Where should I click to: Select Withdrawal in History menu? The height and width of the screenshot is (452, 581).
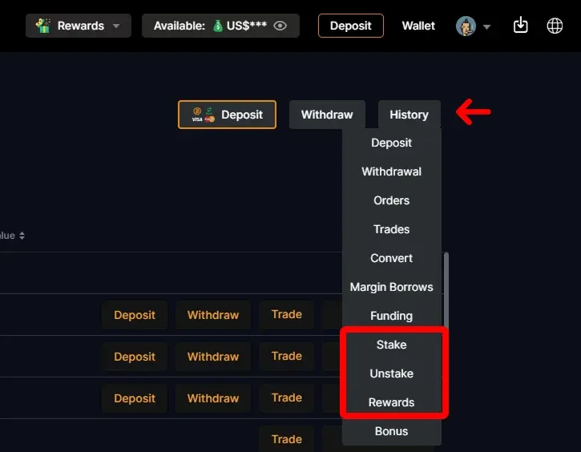coord(391,172)
